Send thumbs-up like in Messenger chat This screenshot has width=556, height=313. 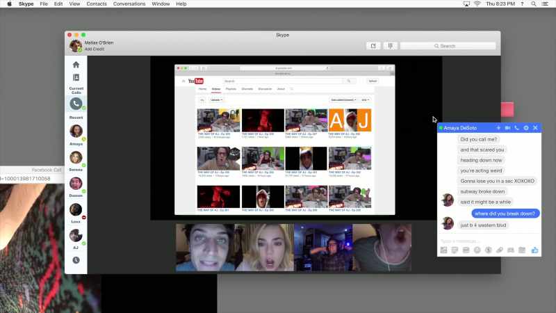pyautogui.click(x=534, y=250)
